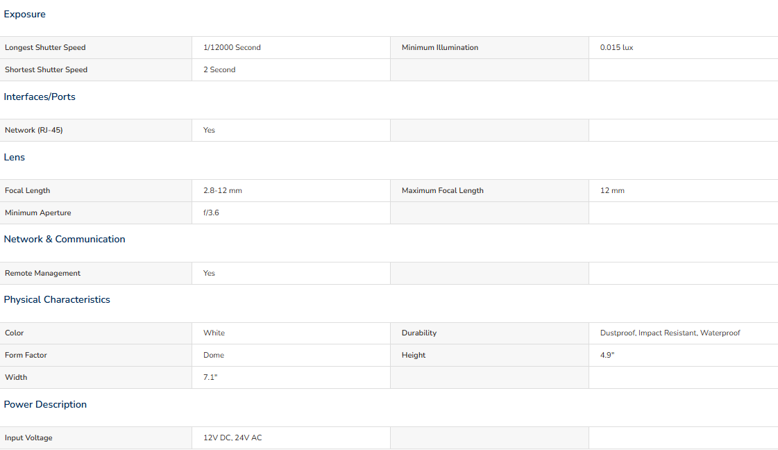Click the Width 7.1" value

click(210, 378)
